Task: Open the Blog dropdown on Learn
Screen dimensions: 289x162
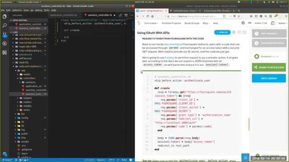Action: click(206, 23)
